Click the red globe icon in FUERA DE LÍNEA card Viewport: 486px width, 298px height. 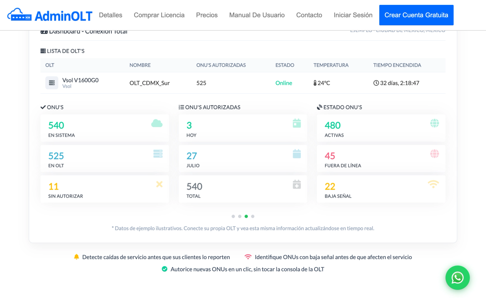[434, 154]
